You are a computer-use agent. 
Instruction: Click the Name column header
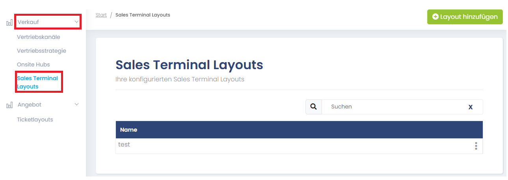pyautogui.click(x=128, y=130)
